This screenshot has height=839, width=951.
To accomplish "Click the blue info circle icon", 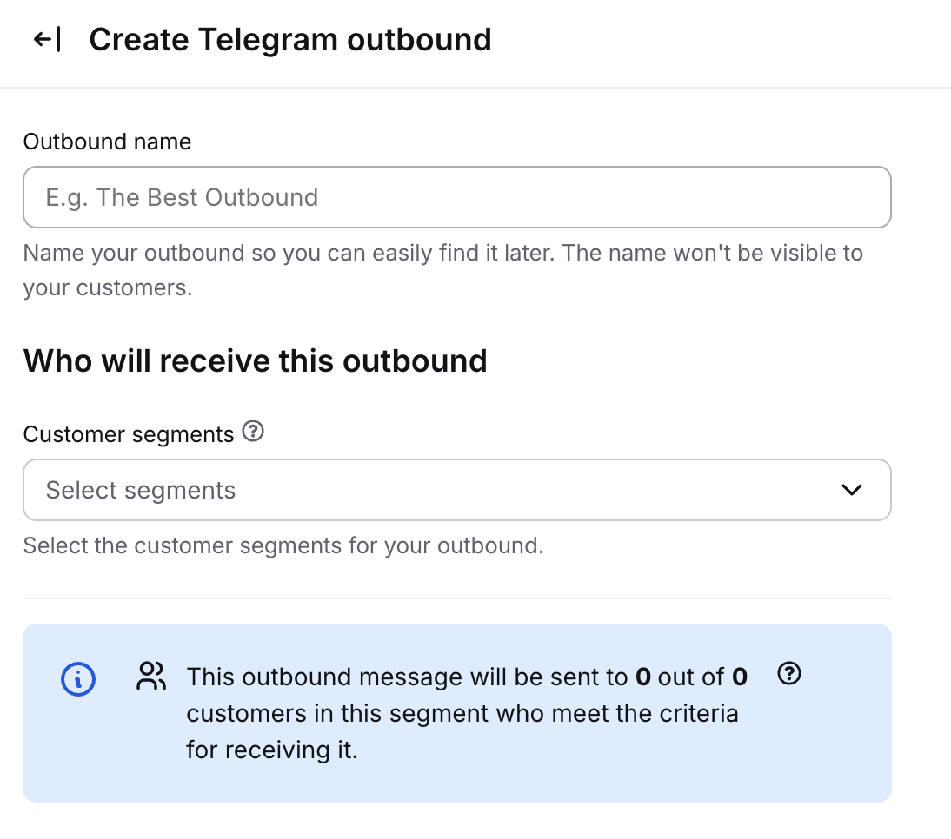I will pos(78,678).
